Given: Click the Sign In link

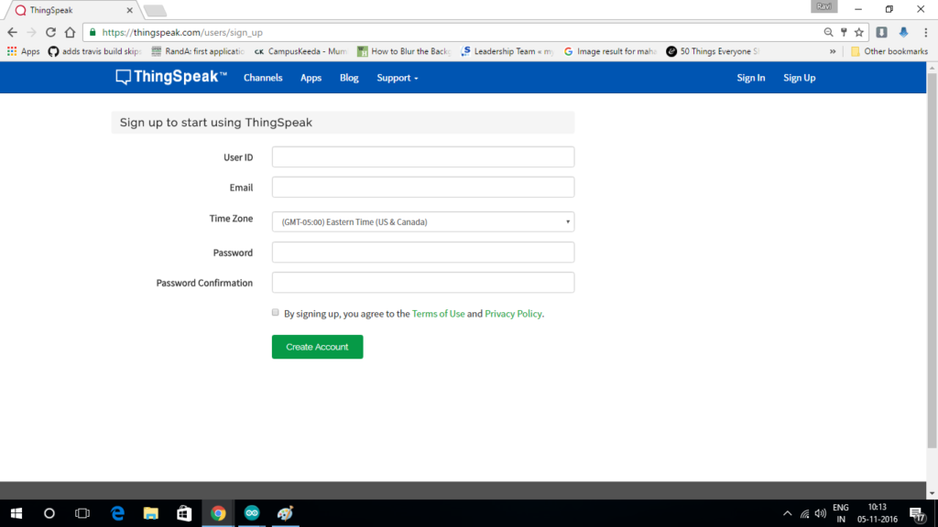Looking at the screenshot, I should pos(750,78).
